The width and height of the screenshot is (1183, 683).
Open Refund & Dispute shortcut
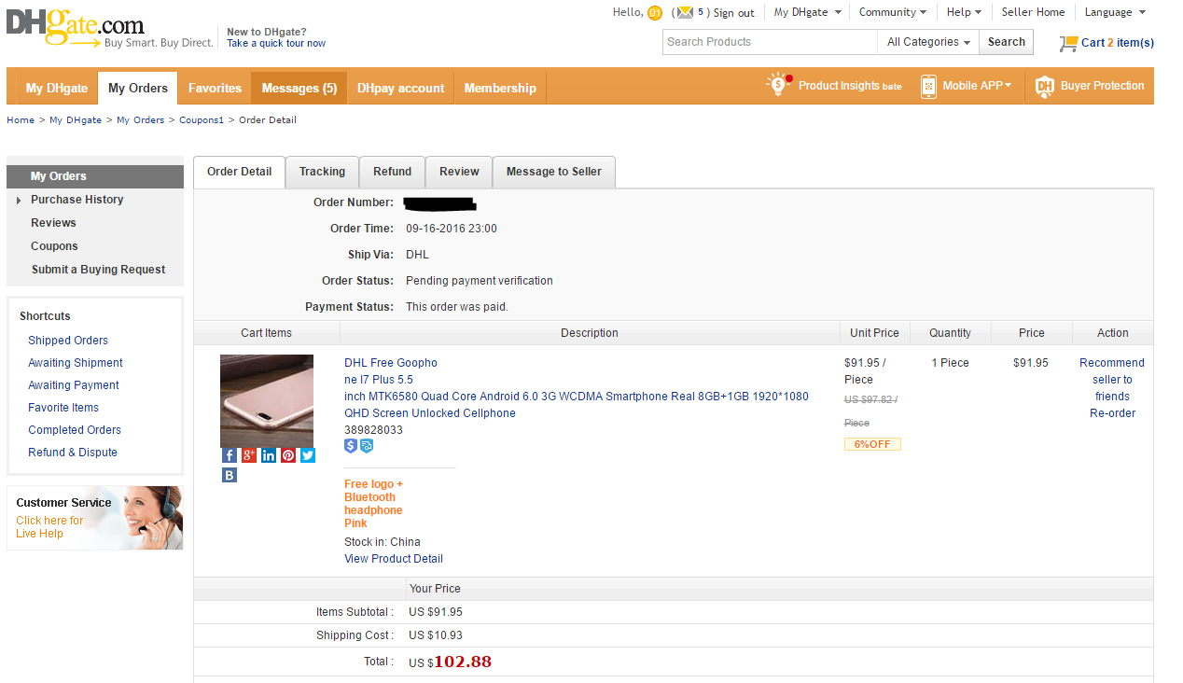point(73,453)
